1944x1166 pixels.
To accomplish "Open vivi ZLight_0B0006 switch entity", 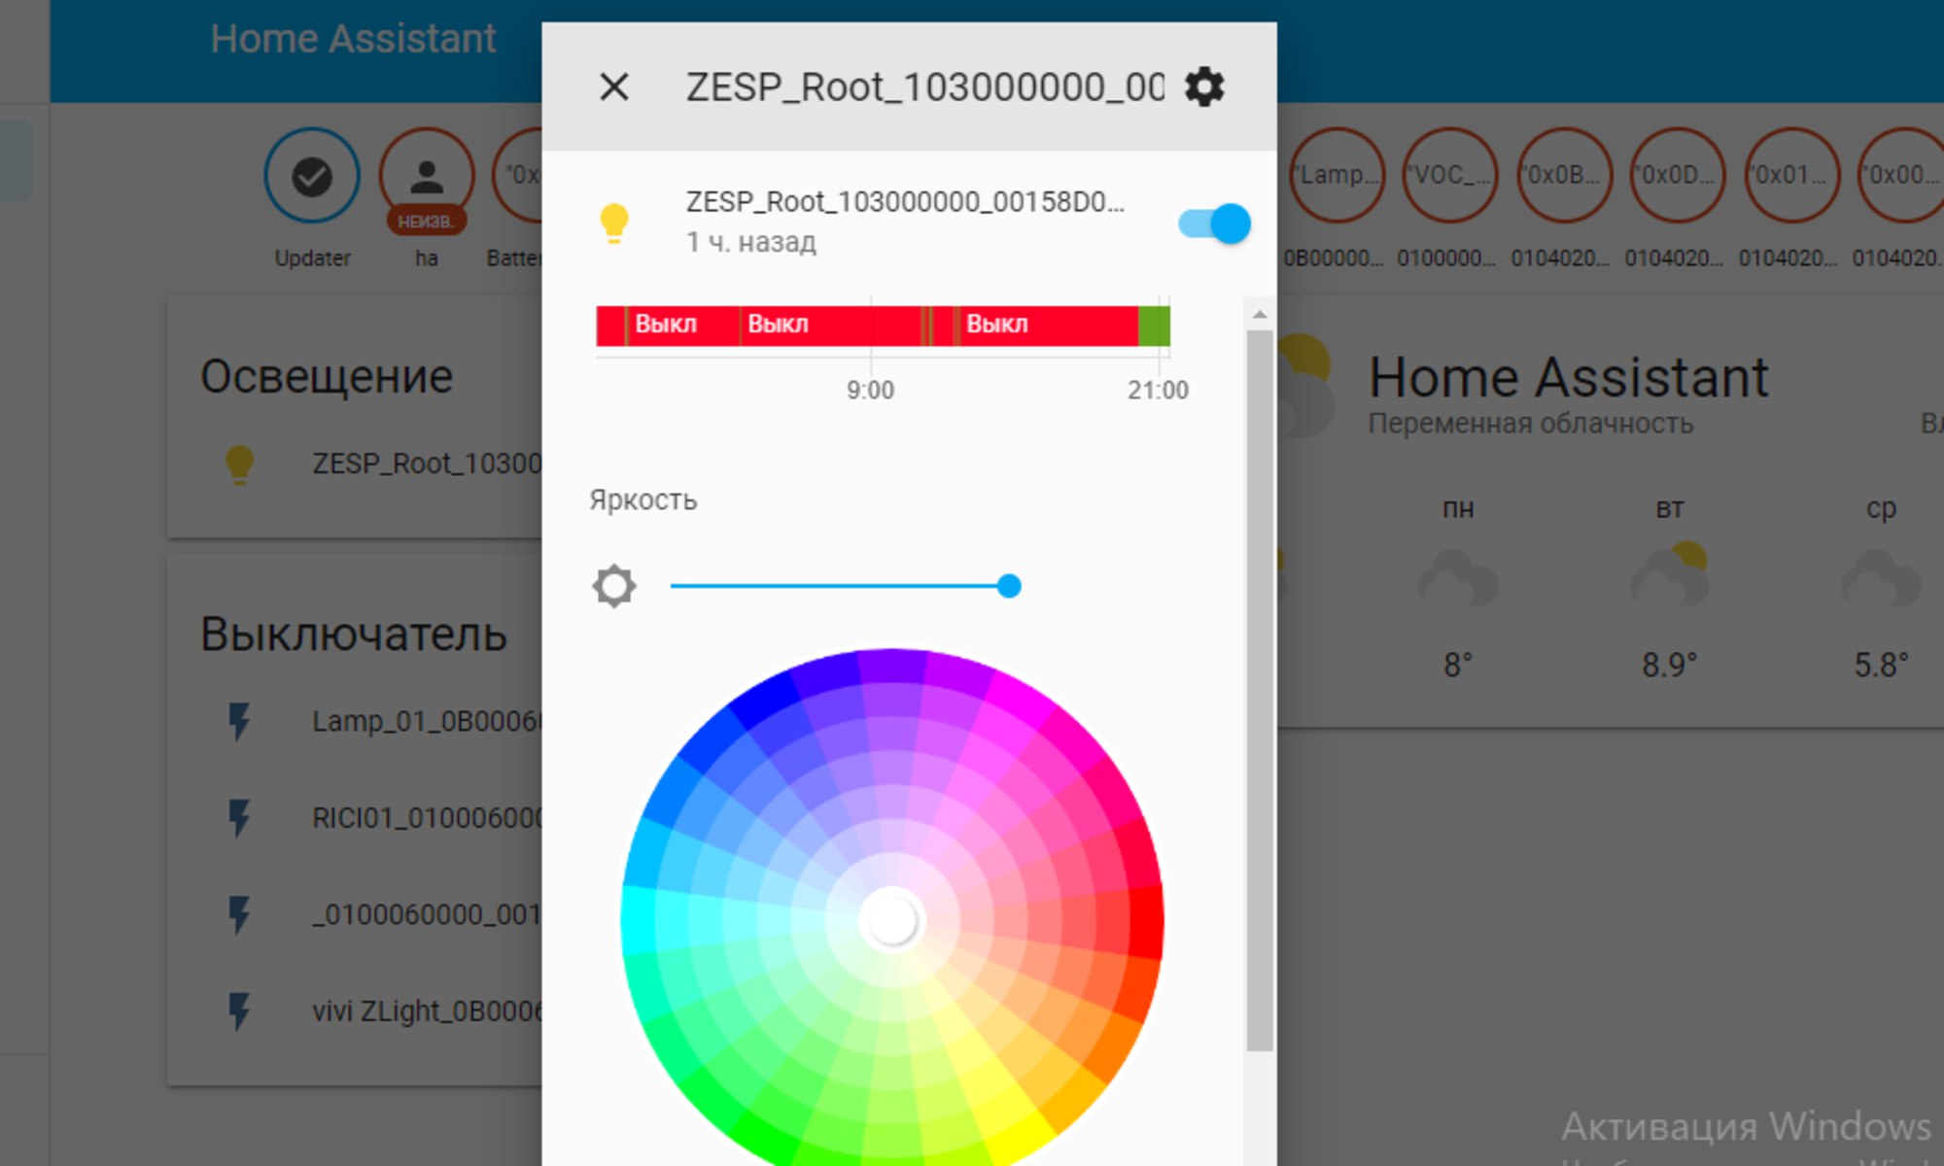I will click(x=427, y=1012).
